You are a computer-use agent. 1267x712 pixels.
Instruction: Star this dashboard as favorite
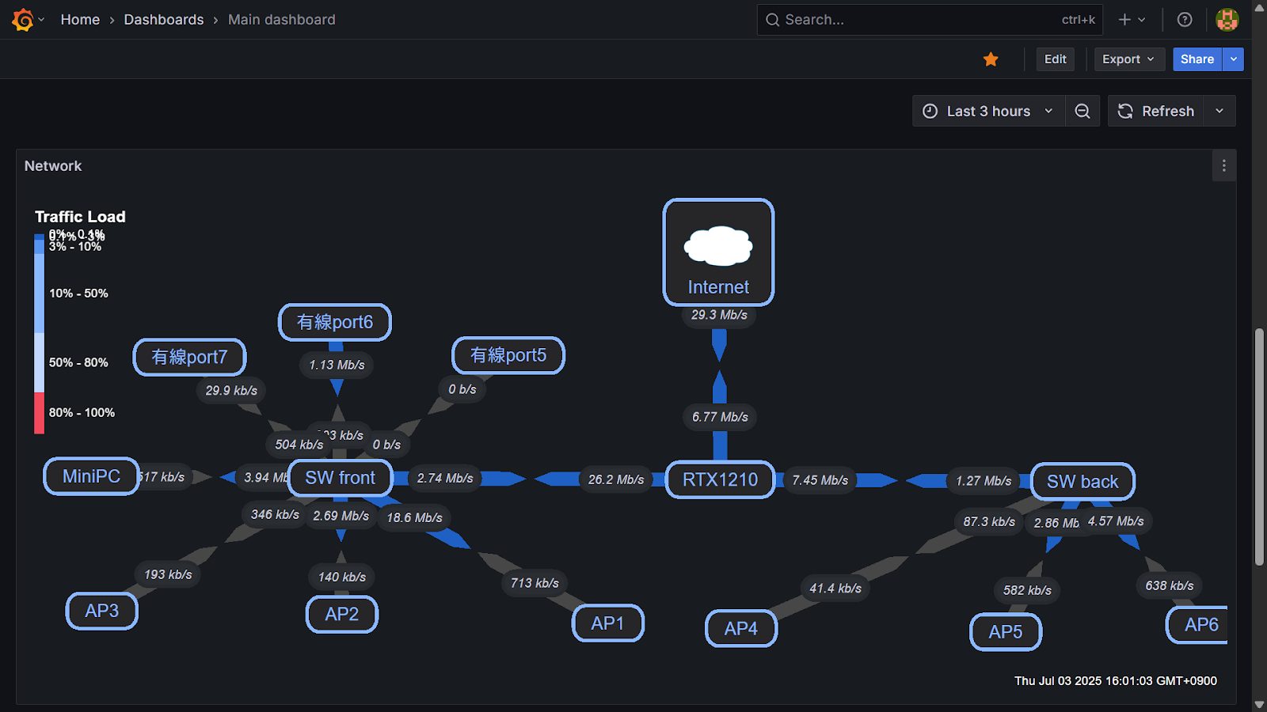pos(991,59)
